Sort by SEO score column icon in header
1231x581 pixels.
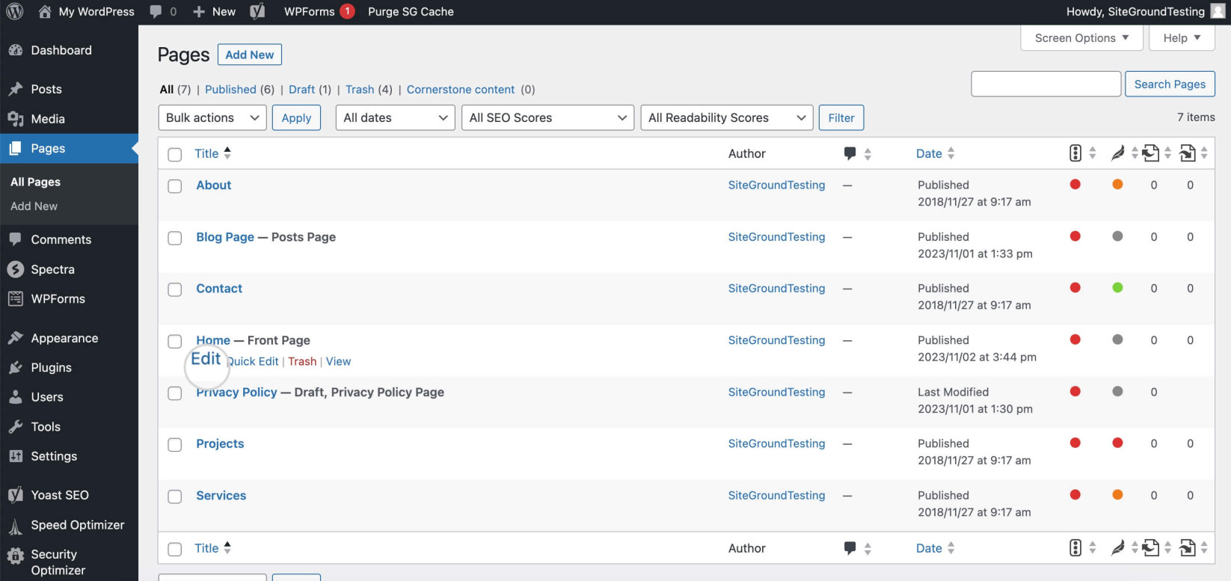click(x=1075, y=153)
